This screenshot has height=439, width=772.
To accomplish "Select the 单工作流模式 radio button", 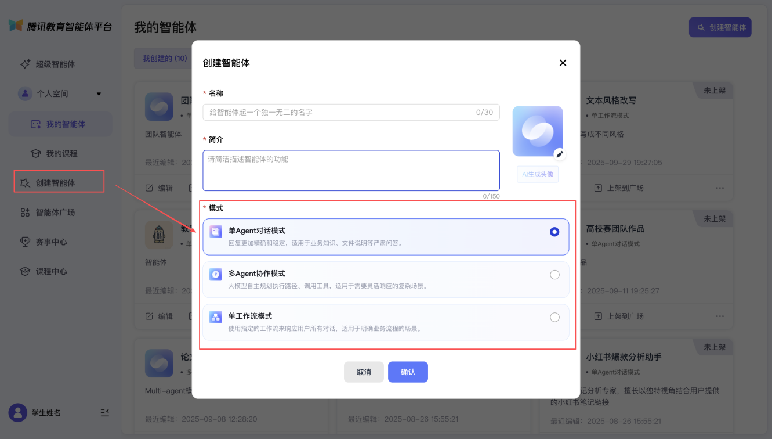I will (554, 317).
